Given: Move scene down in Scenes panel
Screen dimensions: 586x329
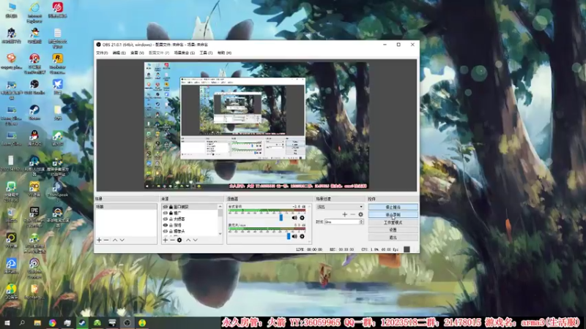Looking at the screenshot, I should tap(122, 240).
